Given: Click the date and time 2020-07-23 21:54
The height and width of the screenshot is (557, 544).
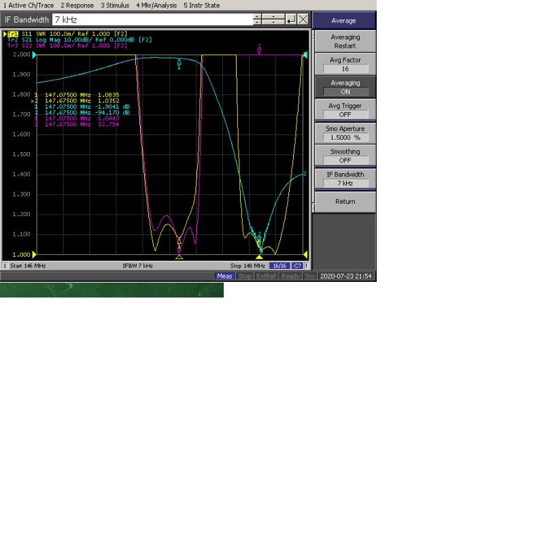Looking at the screenshot, I should pyautogui.click(x=346, y=276).
